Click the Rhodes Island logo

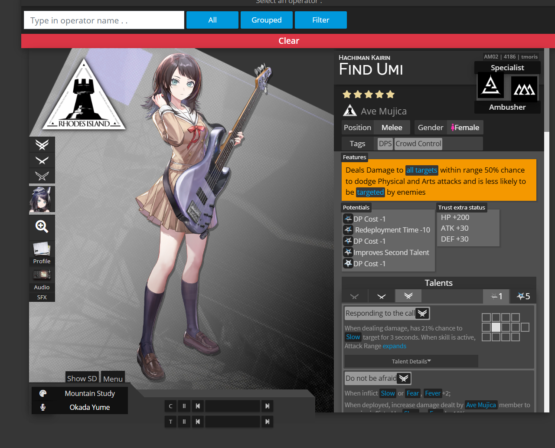pos(84,95)
